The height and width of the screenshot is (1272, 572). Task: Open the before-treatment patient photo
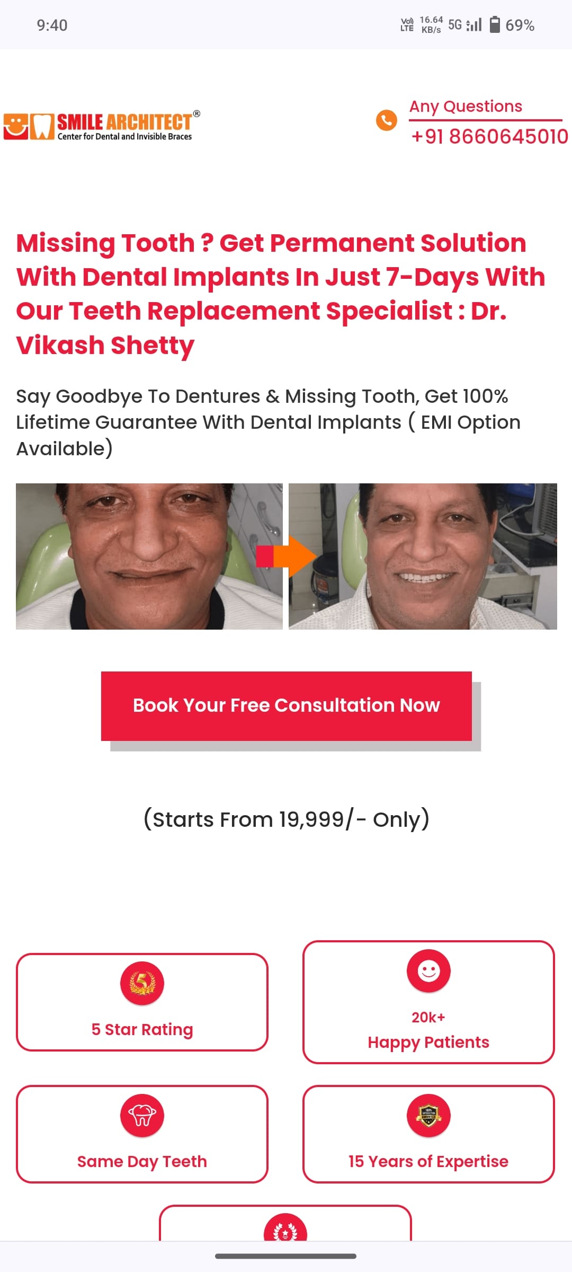149,556
